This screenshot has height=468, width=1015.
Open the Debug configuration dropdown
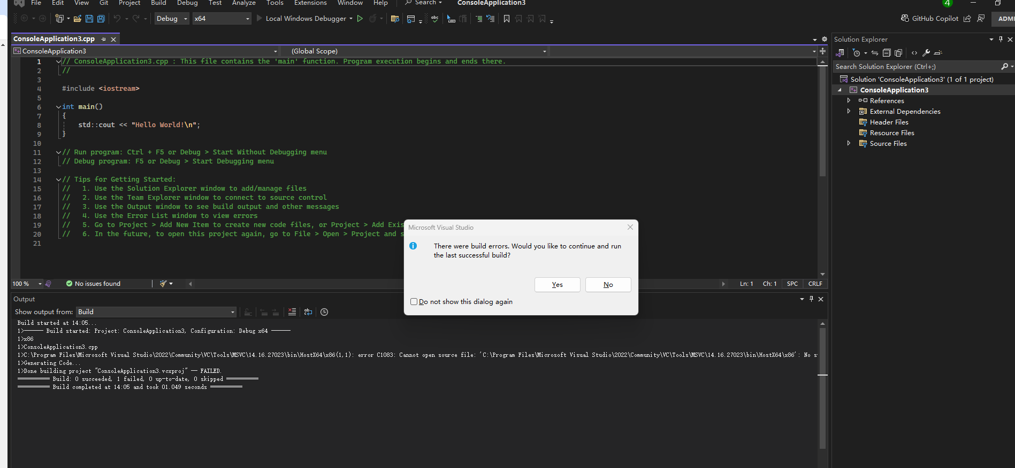(x=172, y=19)
